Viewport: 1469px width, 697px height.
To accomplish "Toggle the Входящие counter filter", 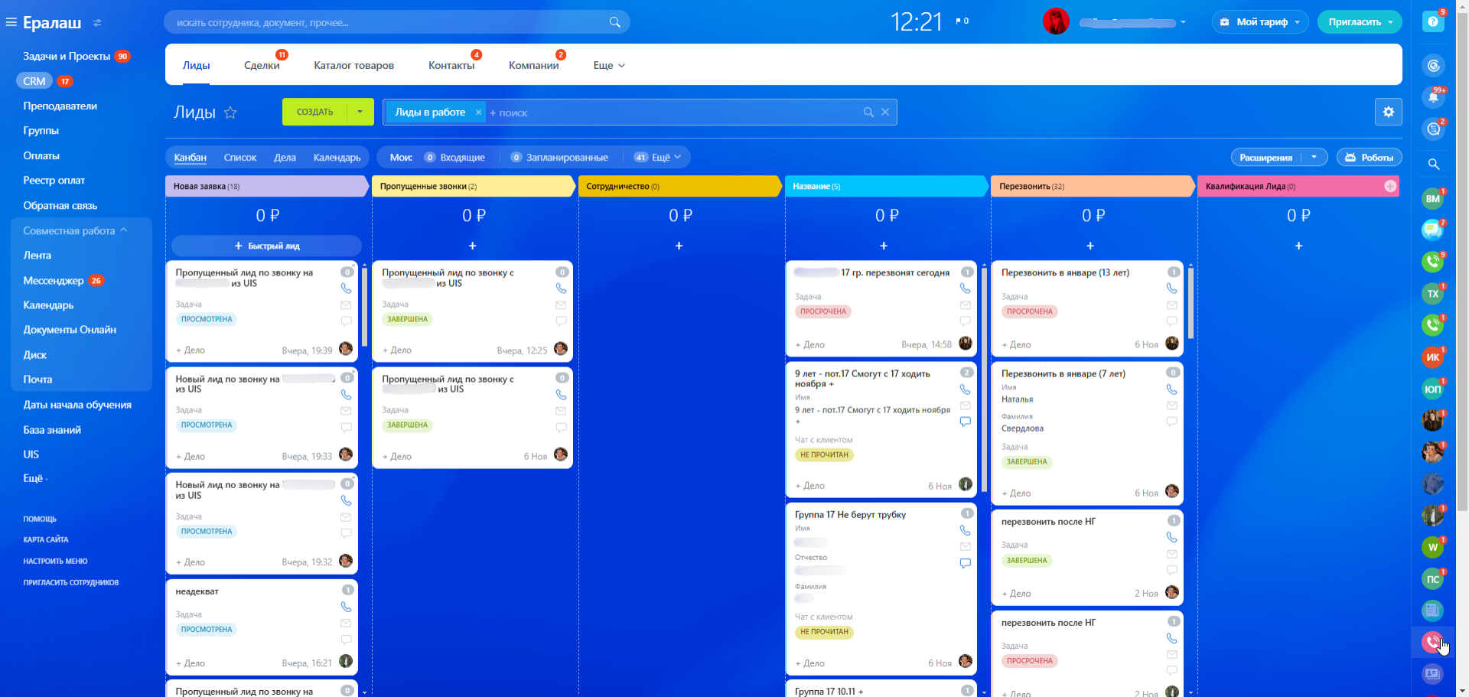I will tap(455, 158).
